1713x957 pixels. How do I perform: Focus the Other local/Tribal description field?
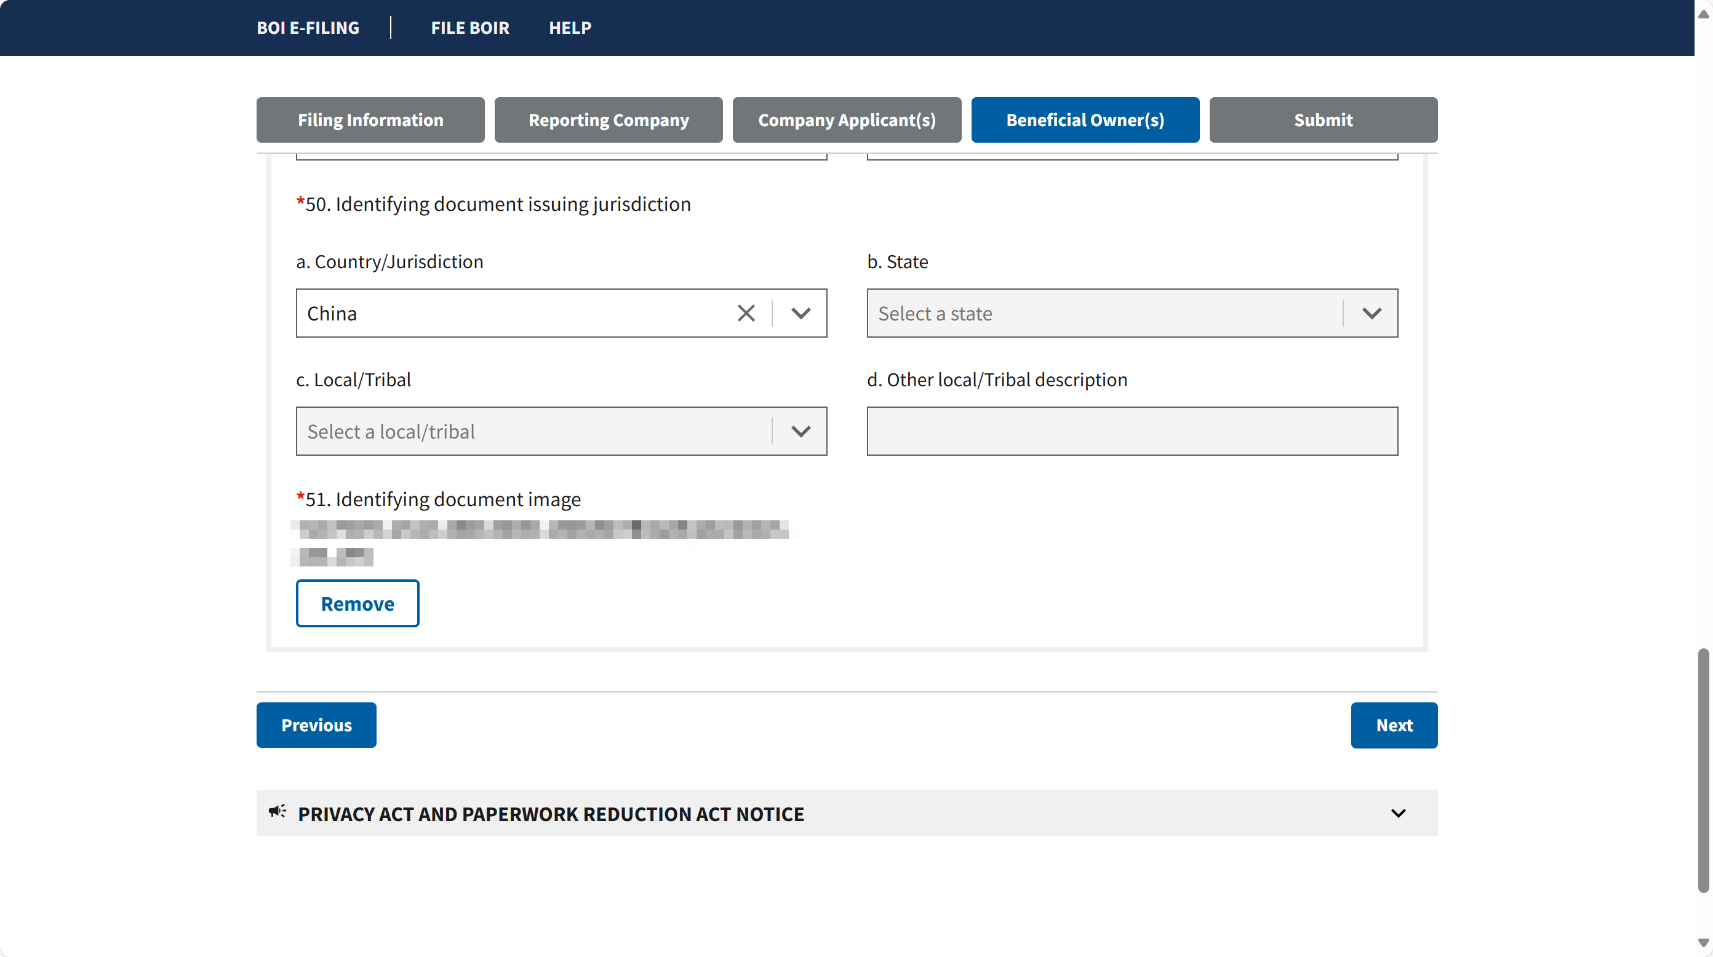1133,431
